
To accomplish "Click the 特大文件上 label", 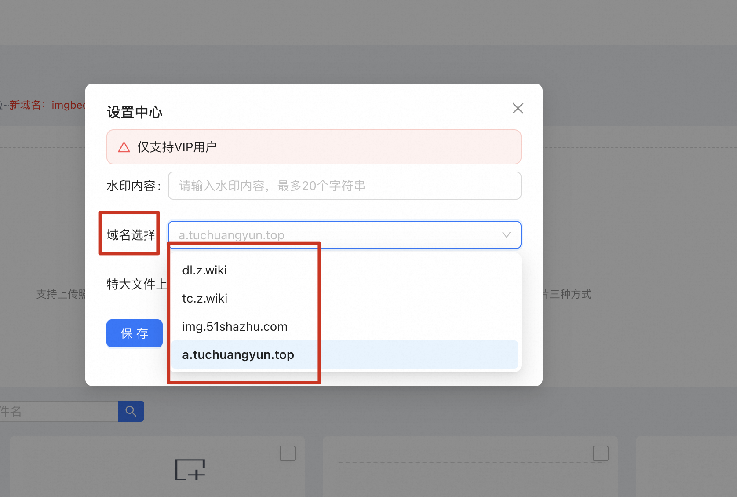I will point(137,284).
